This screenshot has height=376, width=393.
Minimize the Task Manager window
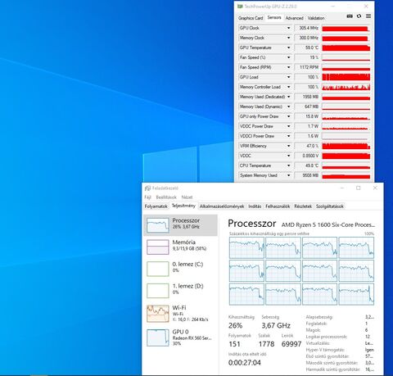[342, 188]
